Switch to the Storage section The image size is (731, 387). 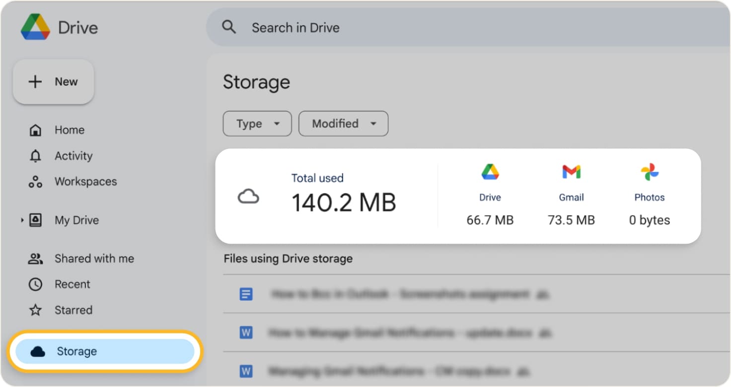(77, 351)
